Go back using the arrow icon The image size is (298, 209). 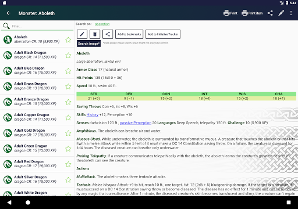point(8,13)
